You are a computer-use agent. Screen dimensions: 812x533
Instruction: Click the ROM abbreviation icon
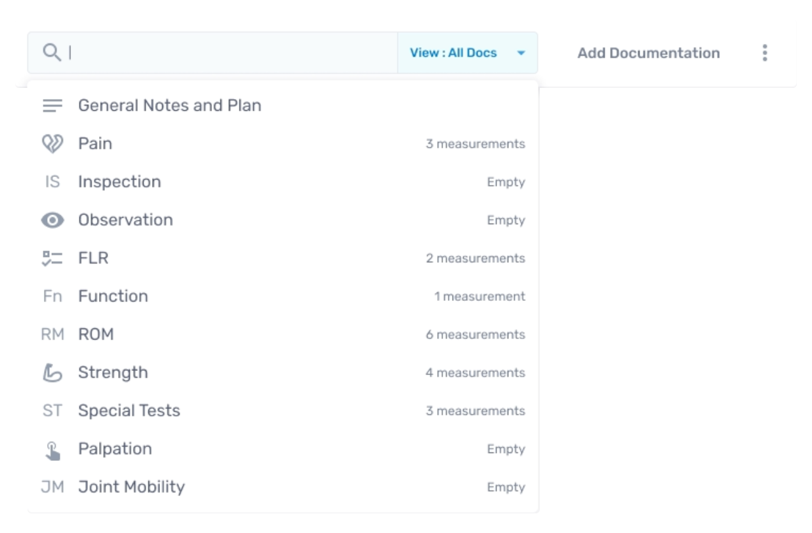(52, 334)
